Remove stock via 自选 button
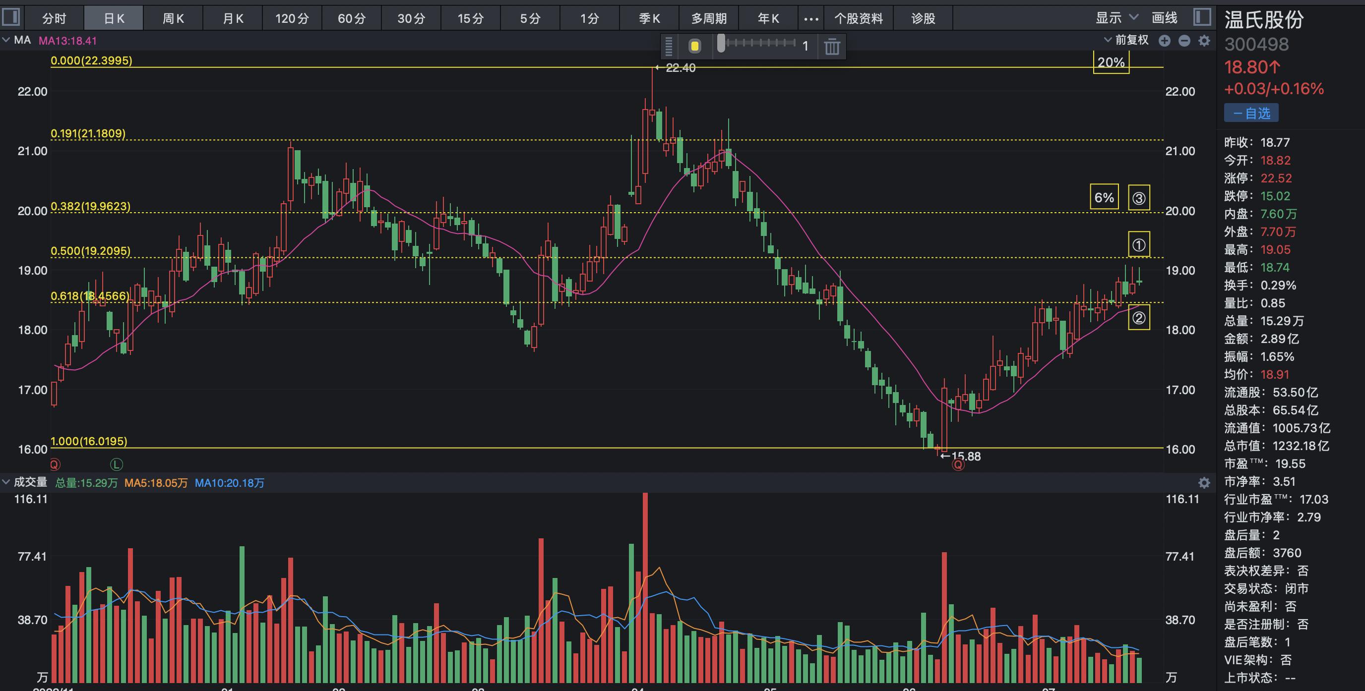The image size is (1365, 691). tap(1251, 114)
